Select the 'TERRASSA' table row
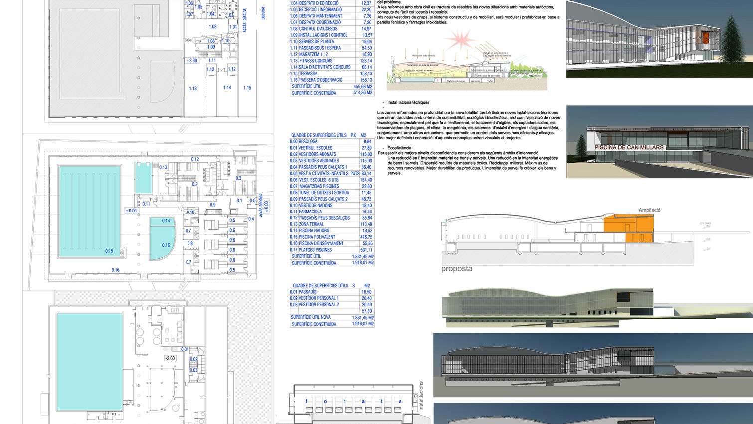This screenshot has width=753, height=424. pos(331,74)
